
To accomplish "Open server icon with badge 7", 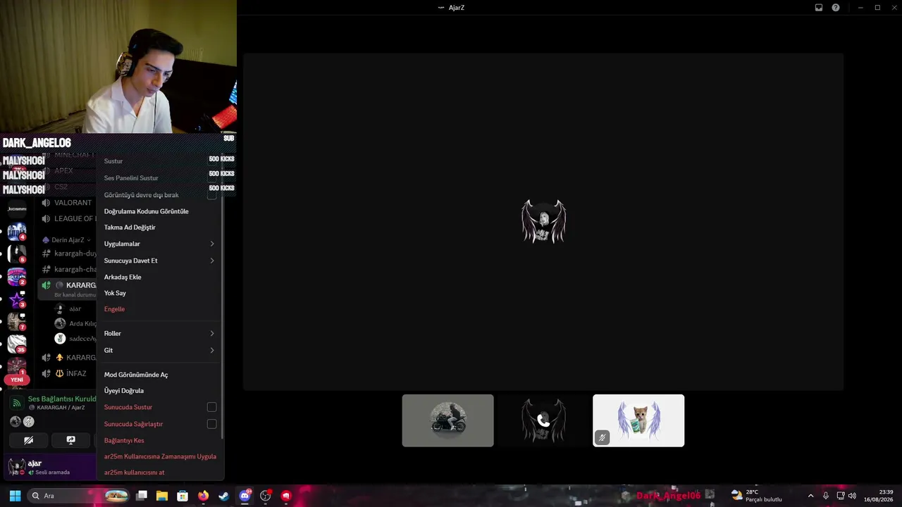I will click(x=17, y=321).
